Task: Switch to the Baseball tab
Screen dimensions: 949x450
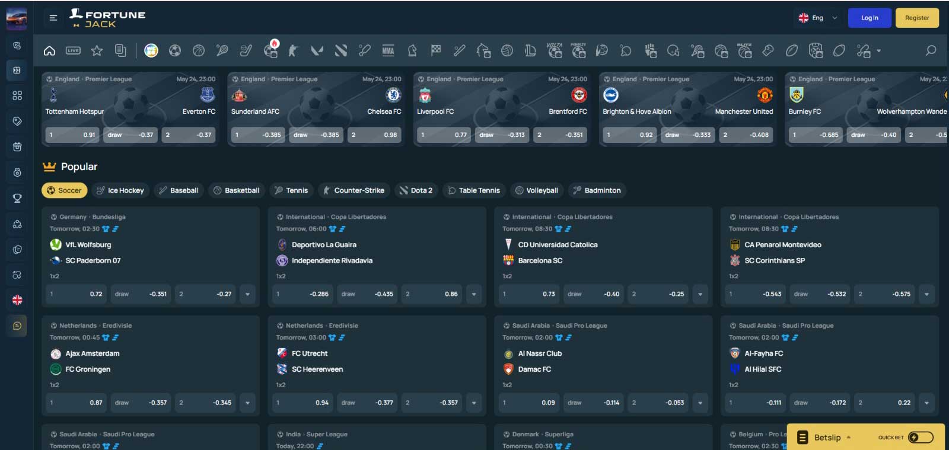Action: [x=179, y=190]
